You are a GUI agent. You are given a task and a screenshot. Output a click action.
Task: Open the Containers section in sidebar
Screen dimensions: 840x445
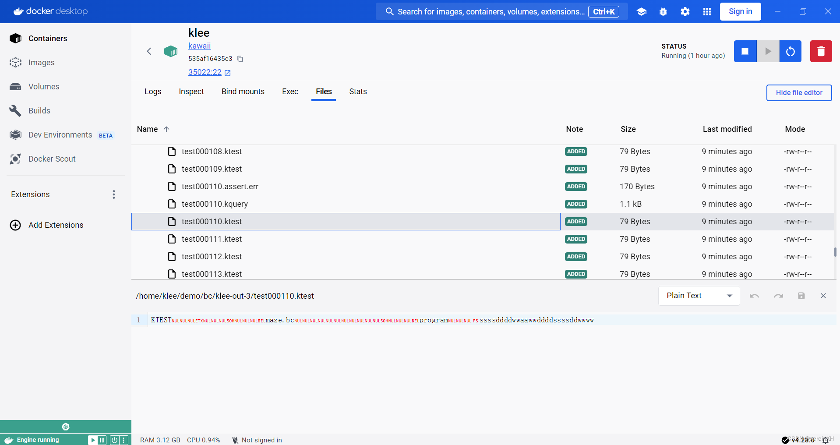47,39
